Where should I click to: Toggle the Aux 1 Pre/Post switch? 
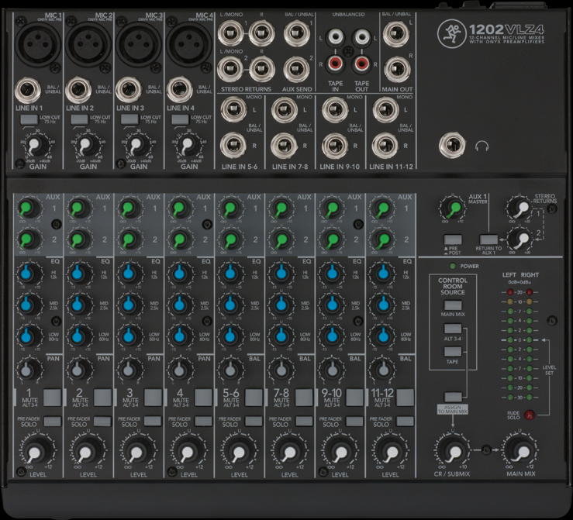(452, 241)
